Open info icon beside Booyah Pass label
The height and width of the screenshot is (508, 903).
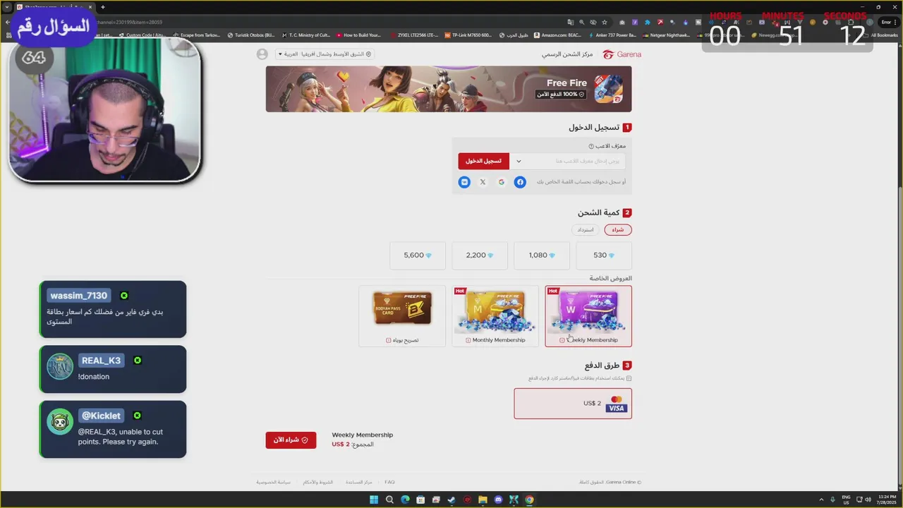389,340
